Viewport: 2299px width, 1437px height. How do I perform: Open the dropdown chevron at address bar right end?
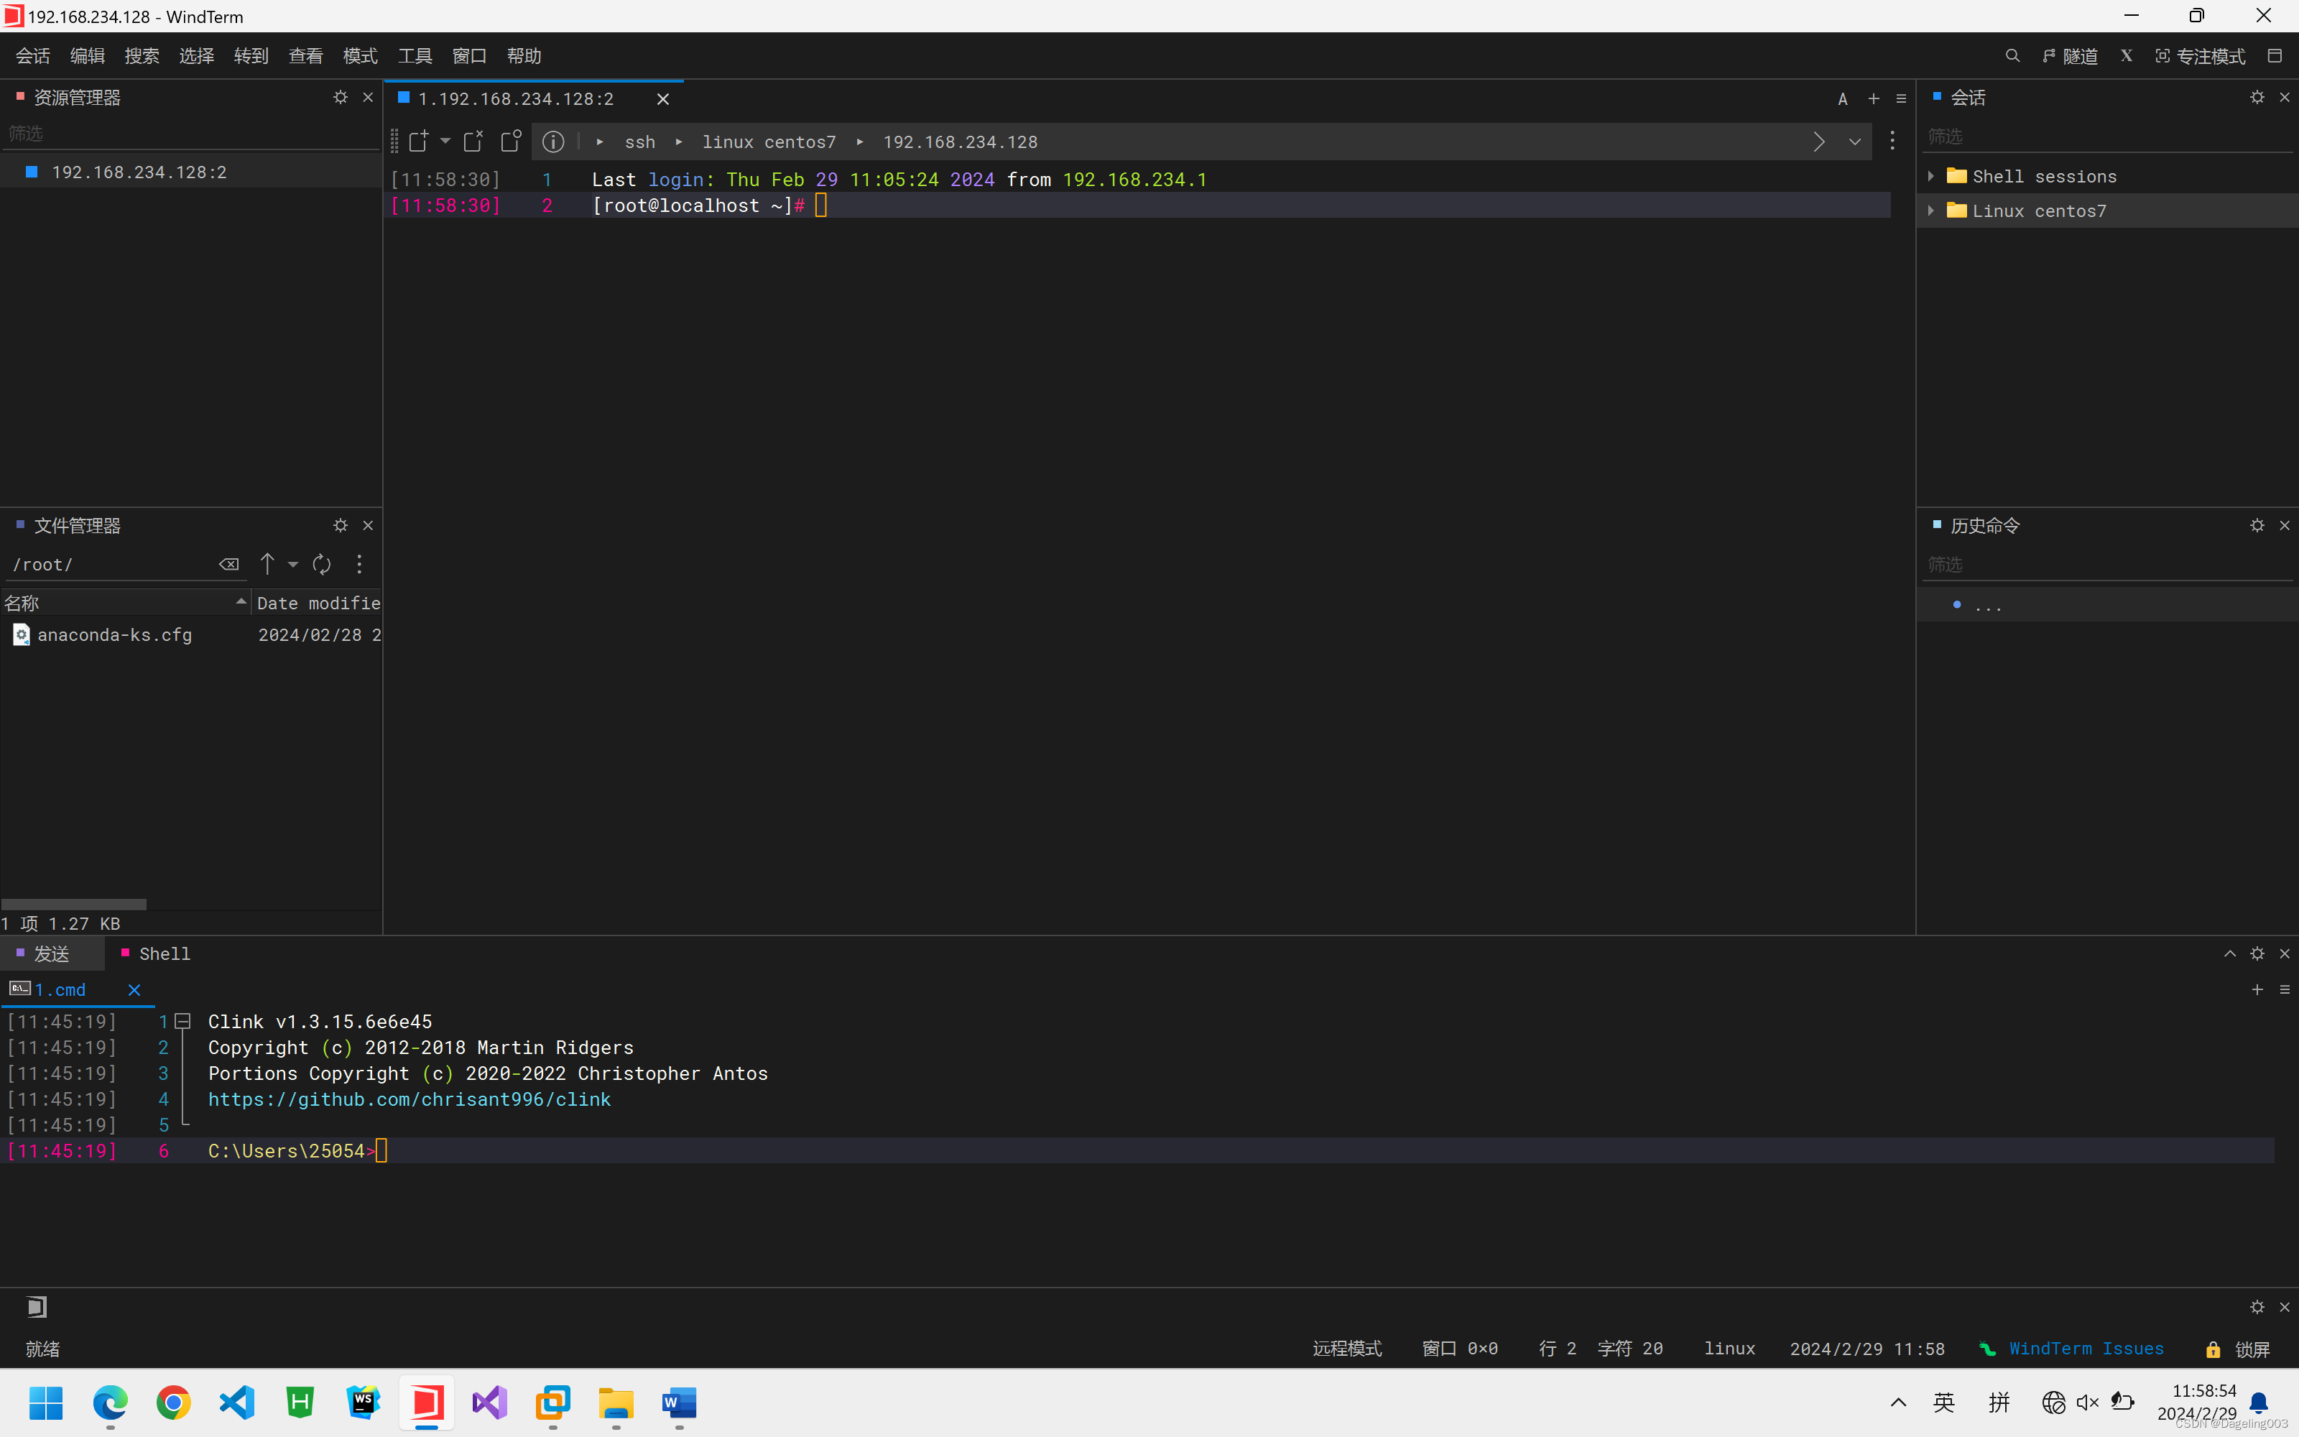point(1854,142)
